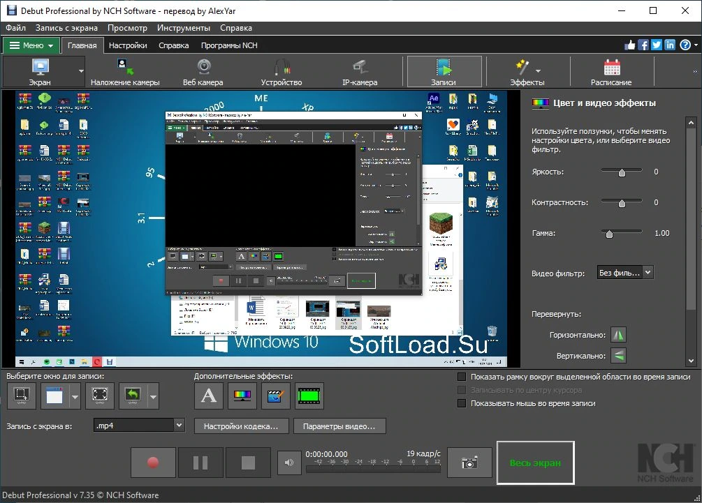Adjust the Контрастность slider
The image size is (702, 503).
click(622, 202)
